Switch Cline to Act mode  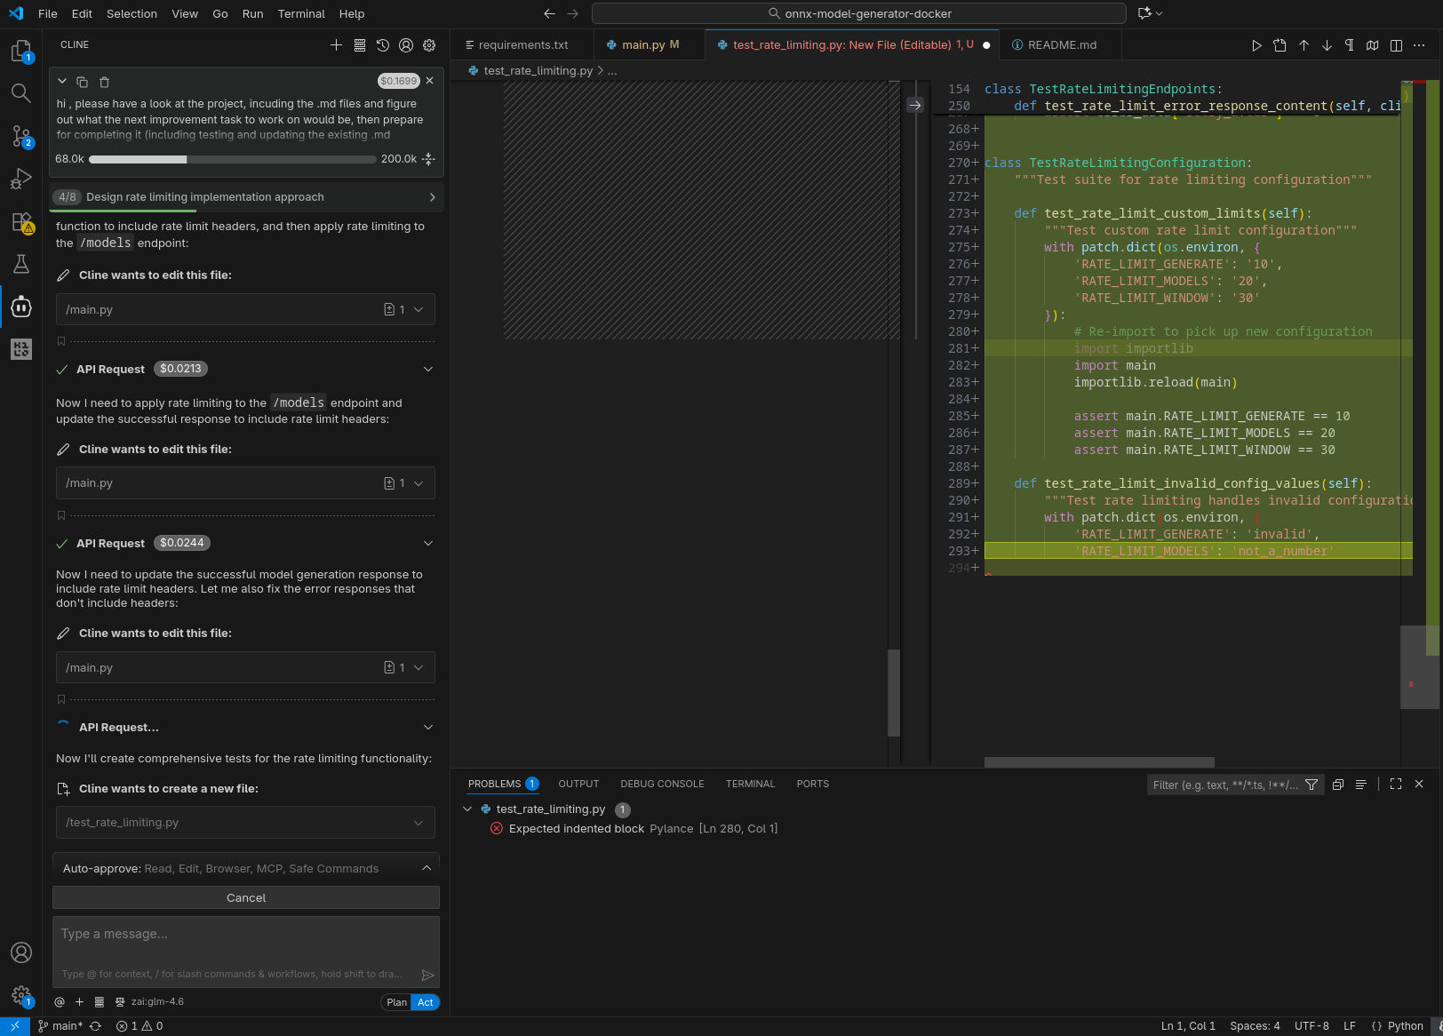pos(426,1002)
